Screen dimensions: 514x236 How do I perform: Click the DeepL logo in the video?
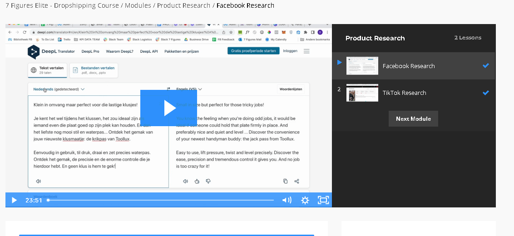click(34, 52)
